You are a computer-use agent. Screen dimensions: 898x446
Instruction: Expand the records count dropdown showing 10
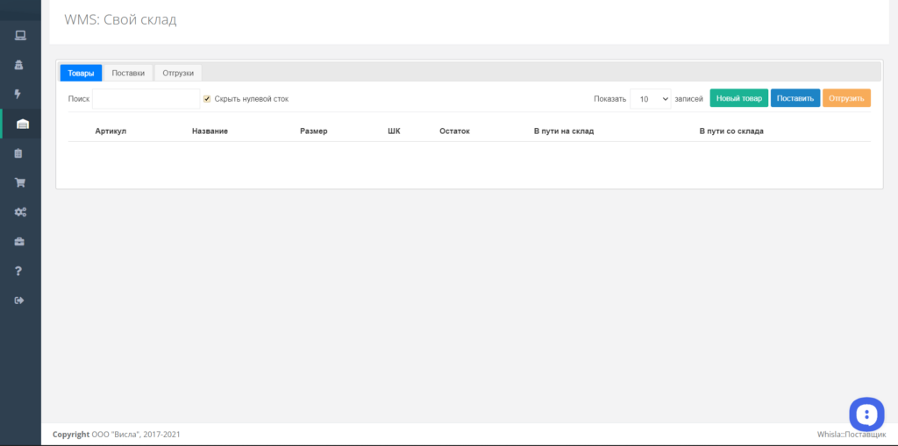pos(650,99)
